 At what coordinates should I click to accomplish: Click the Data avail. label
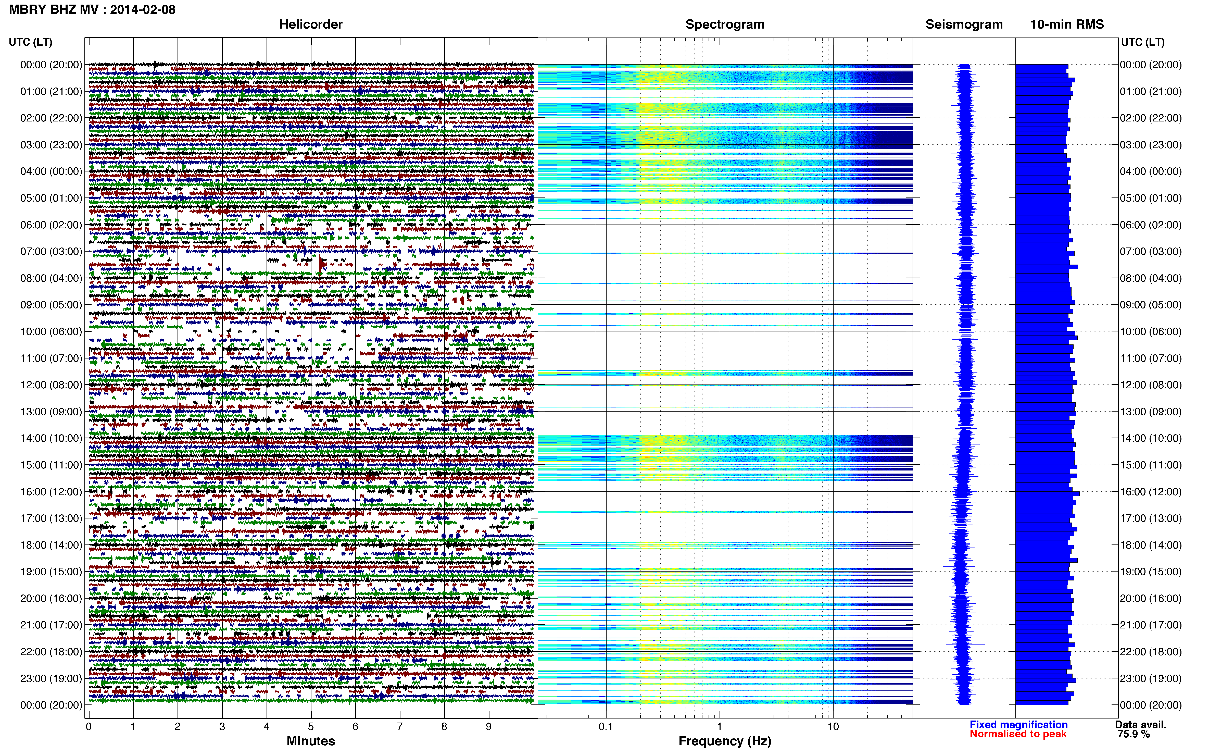pos(1140,725)
